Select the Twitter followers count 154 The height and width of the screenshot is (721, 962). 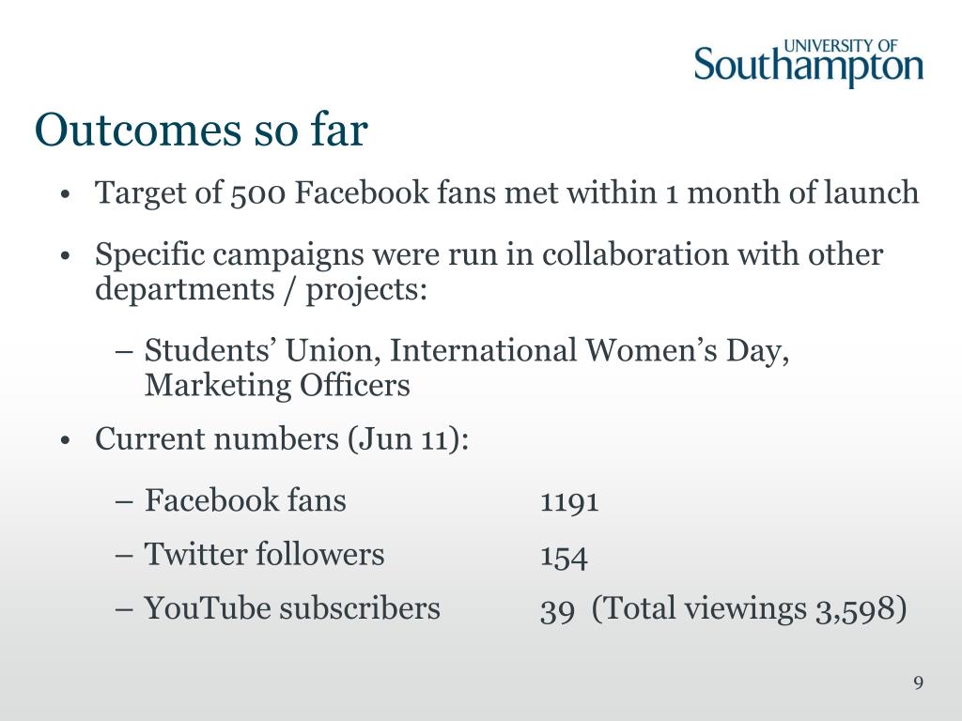pos(564,557)
